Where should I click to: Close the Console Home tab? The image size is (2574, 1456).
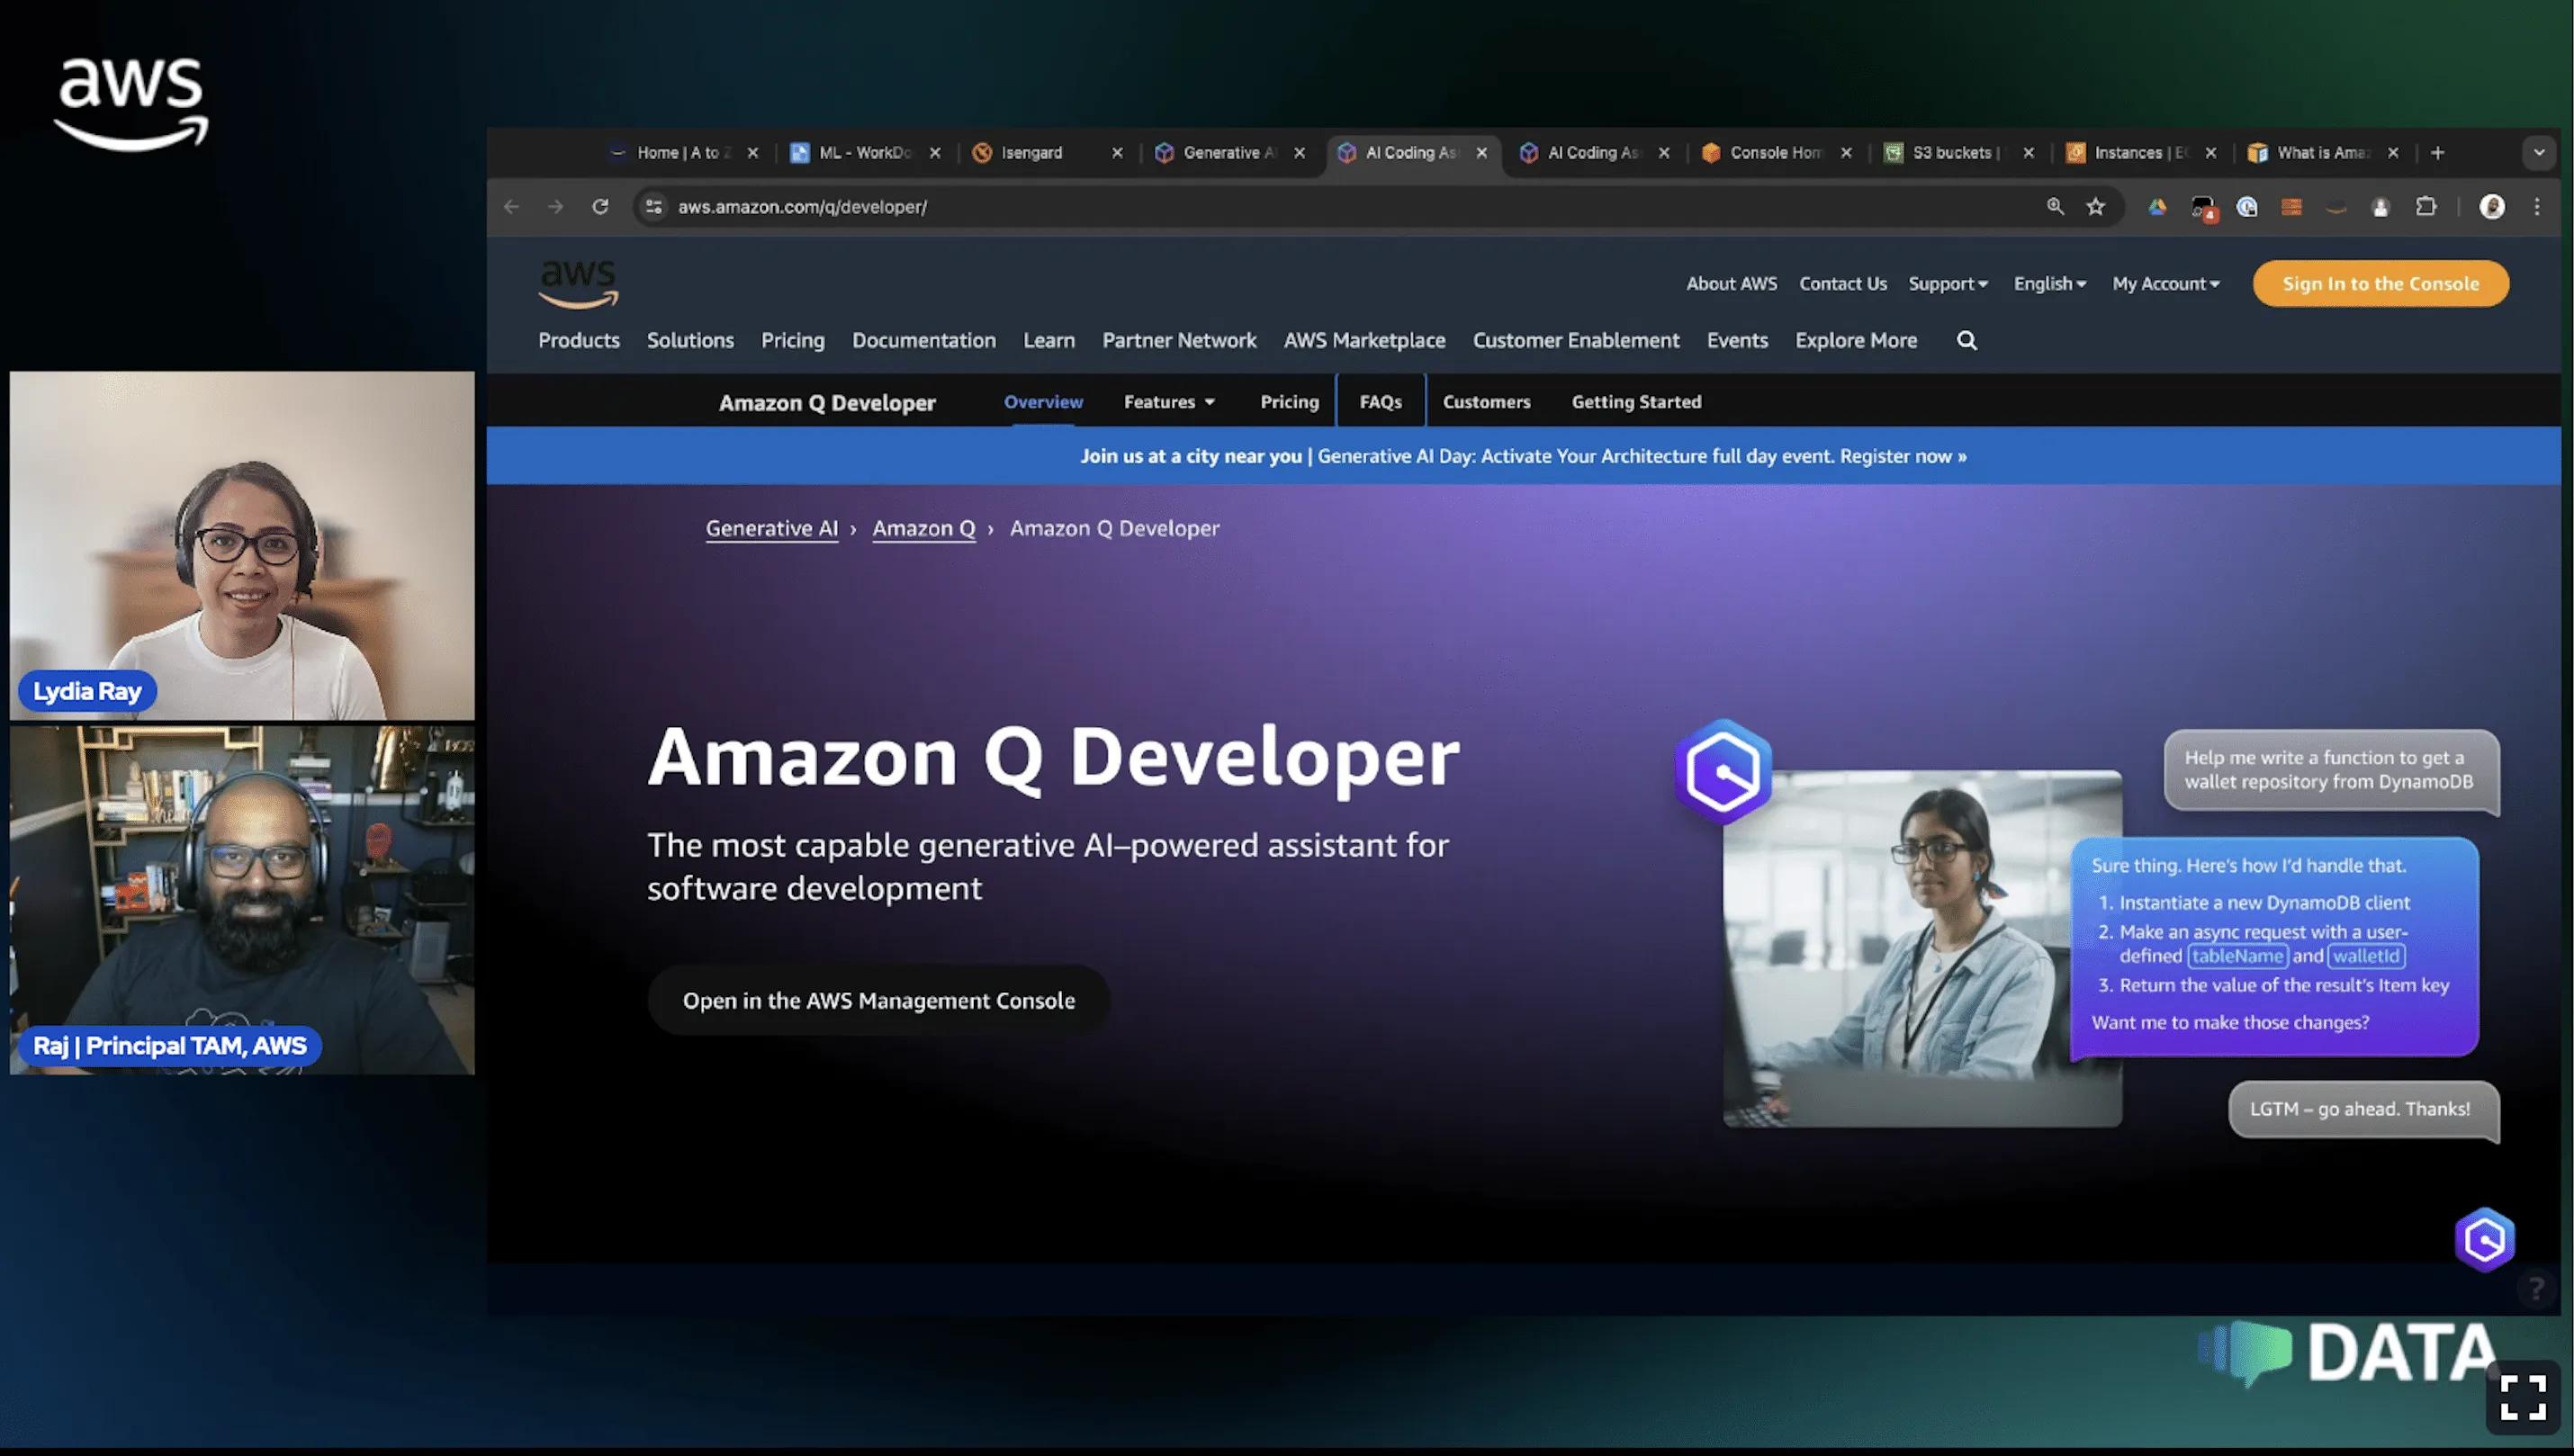(x=1846, y=153)
